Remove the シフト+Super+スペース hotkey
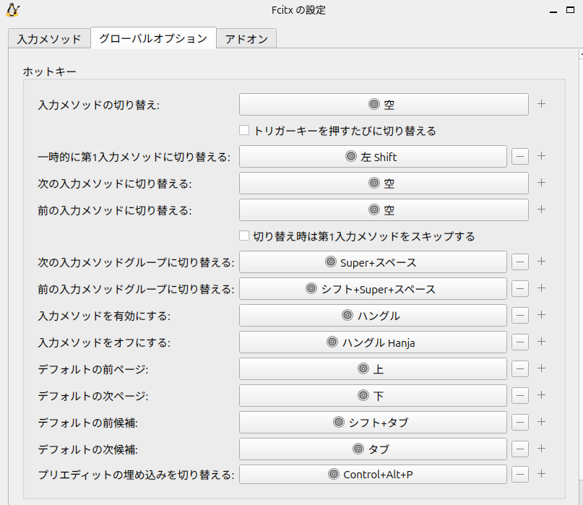Viewport: 583px width, 505px height. click(520, 289)
